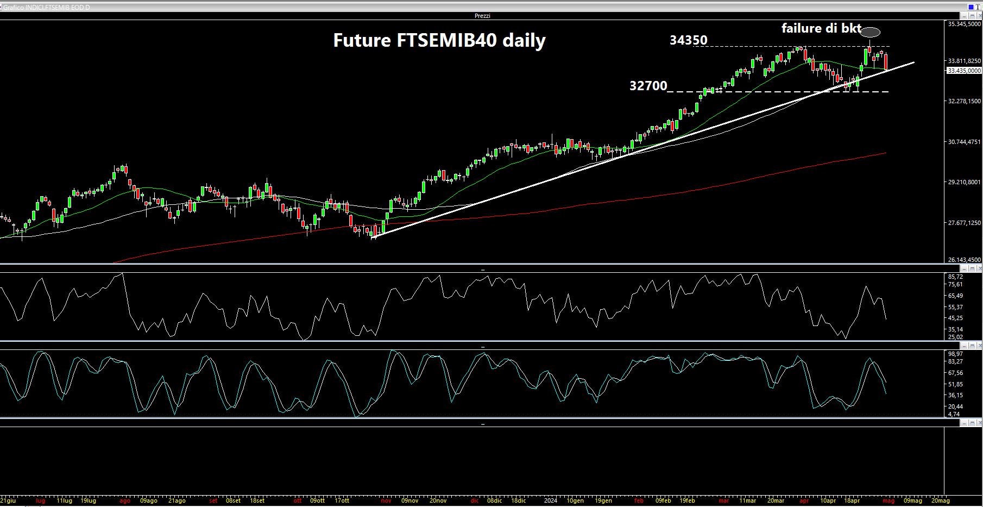Maximize the stochastic panel (98,97 scale)

click(x=972, y=346)
